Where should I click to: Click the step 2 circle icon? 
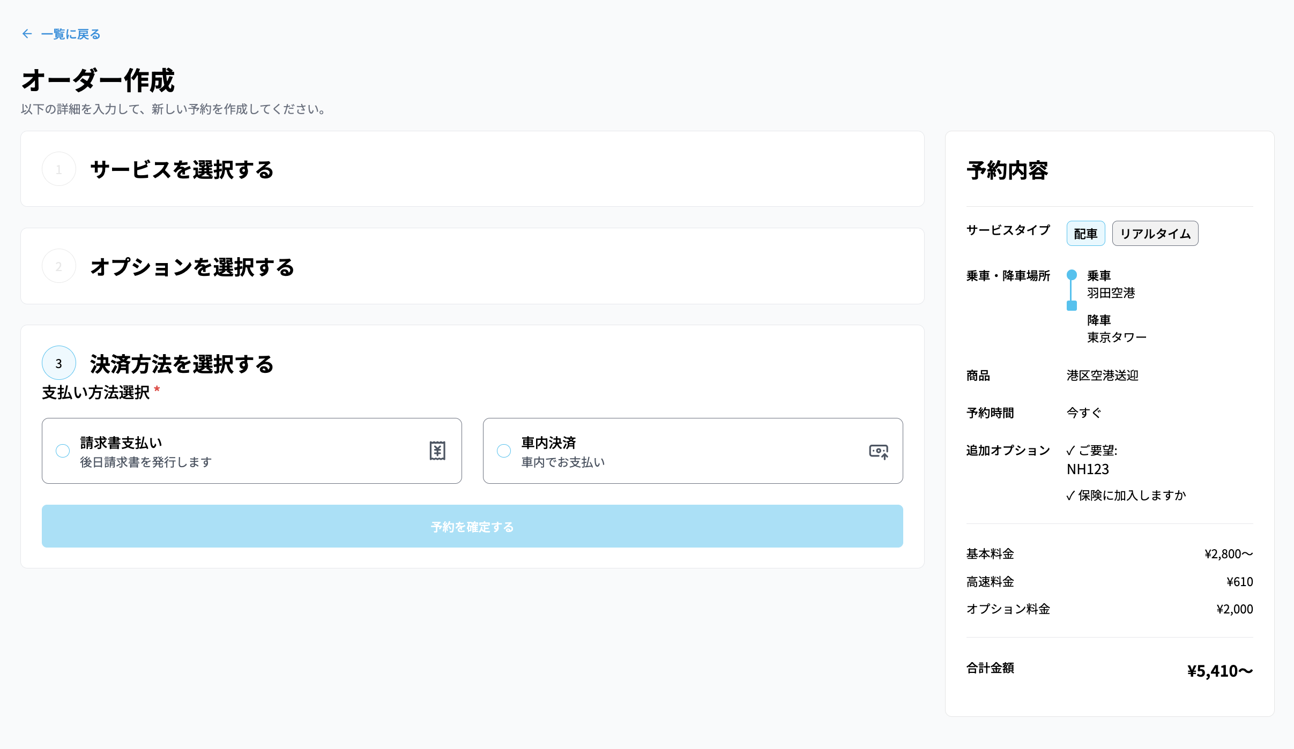tap(59, 266)
